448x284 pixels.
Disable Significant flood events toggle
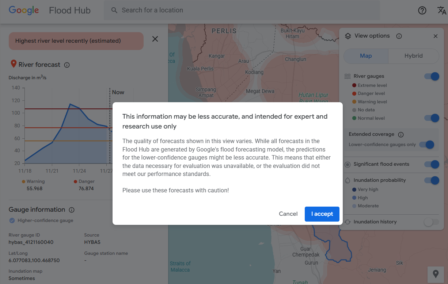pyautogui.click(x=432, y=164)
